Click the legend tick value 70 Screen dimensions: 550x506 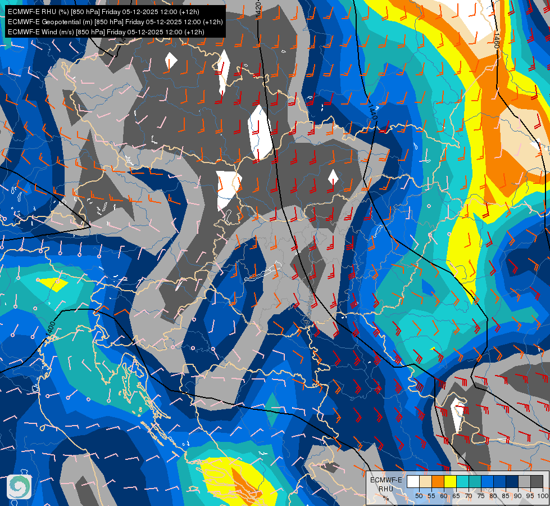coord(469,496)
